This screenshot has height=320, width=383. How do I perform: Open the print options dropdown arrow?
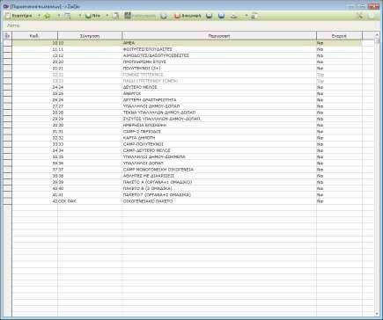[x=247, y=16]
